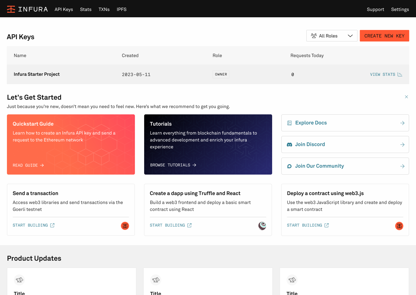Open the Tutorials card heading
Screen dimensions: 416x295
point(161,124)
